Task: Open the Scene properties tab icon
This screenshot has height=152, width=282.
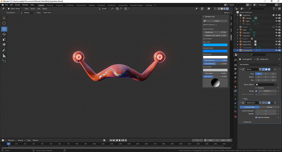Action: click(235, 77)
